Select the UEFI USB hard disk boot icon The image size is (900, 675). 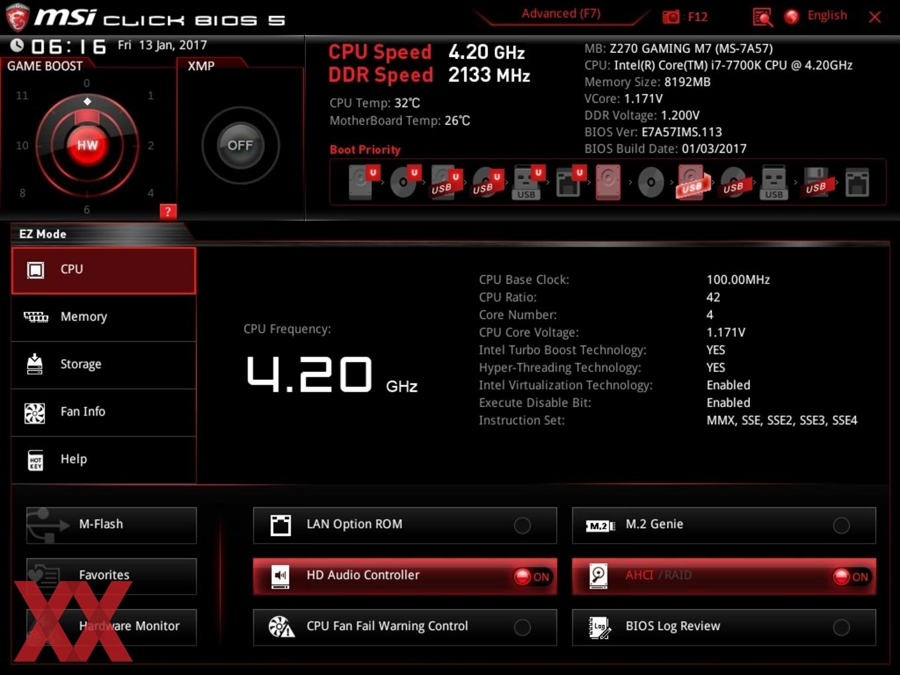(445, 182)
